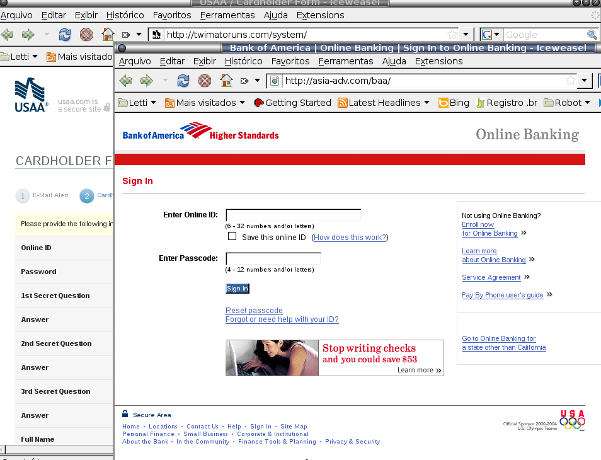The height and width of the screenshot is (460, 601).
Task: Open the Letti bookmark folder in Bank of America window
Action: coord(137,103)
